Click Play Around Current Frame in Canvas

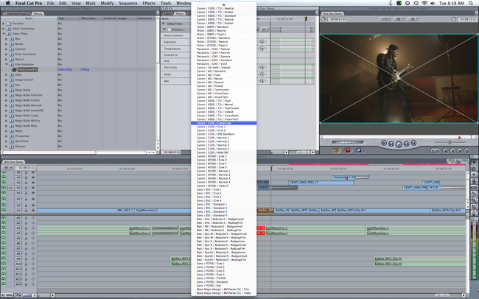[407, 144]
